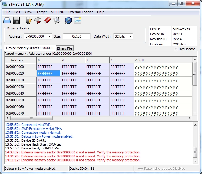Click log line Connected via SWD
The width and height of the screenshot is (202, 174).
tap(28, 125)
